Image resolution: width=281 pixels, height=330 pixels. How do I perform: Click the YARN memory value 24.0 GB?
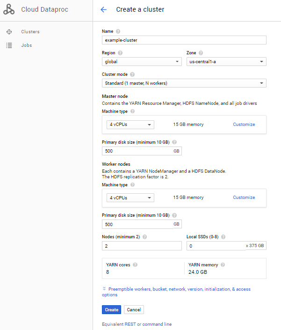(x=198, y=272)
